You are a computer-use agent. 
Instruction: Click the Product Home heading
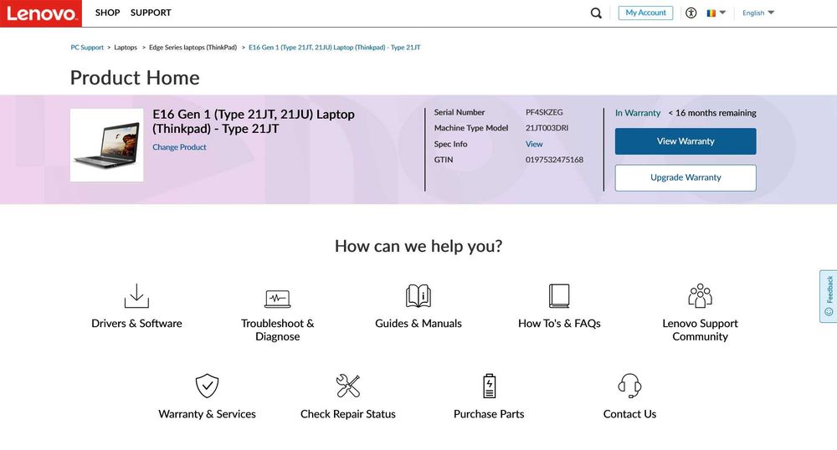135,78
